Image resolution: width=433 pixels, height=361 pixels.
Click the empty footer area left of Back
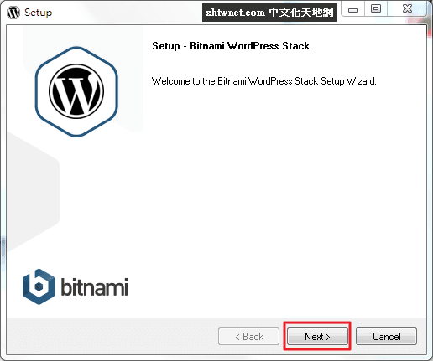(112, 336)
